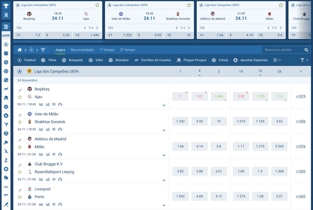Select V1 1.66 in Atlético de Madrid card
The height and width of the screenshot is (210, 313).
click(x=211, y=35)
